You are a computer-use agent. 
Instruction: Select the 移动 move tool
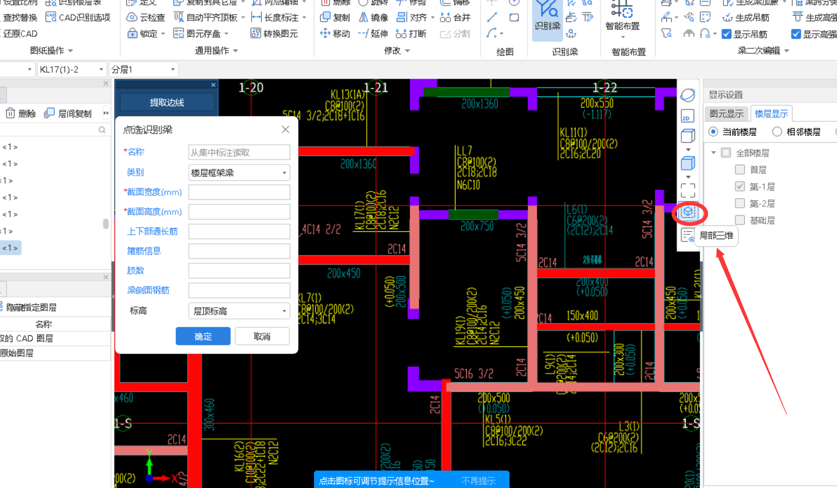click(335, 34)
